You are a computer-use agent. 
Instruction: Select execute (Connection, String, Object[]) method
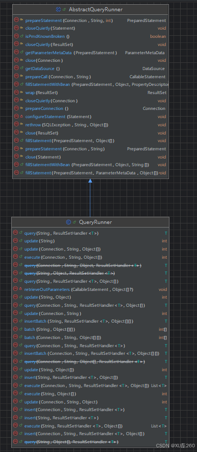coord(63,257)
